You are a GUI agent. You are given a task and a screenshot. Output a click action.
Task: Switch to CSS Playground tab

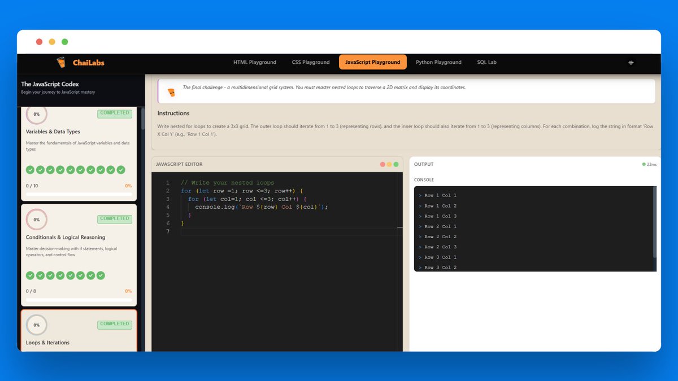311,62
